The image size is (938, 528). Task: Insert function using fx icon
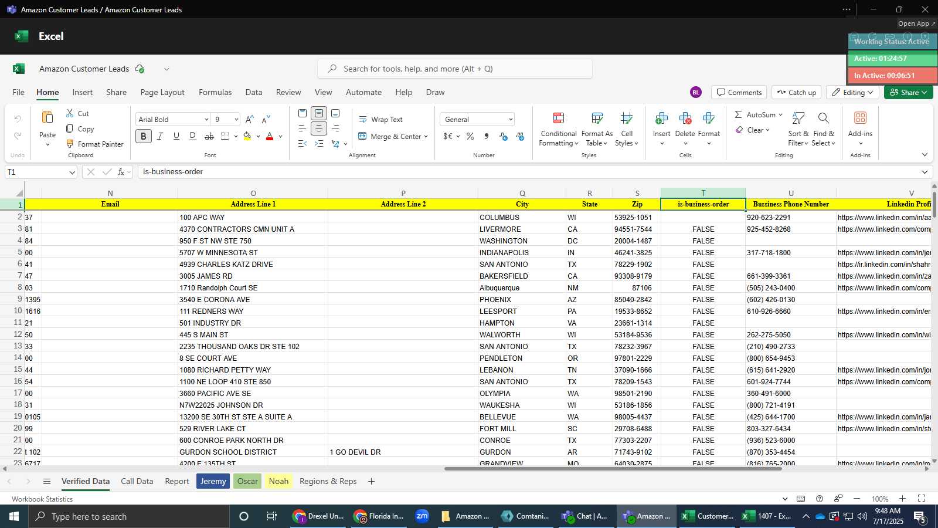[121, 172]
